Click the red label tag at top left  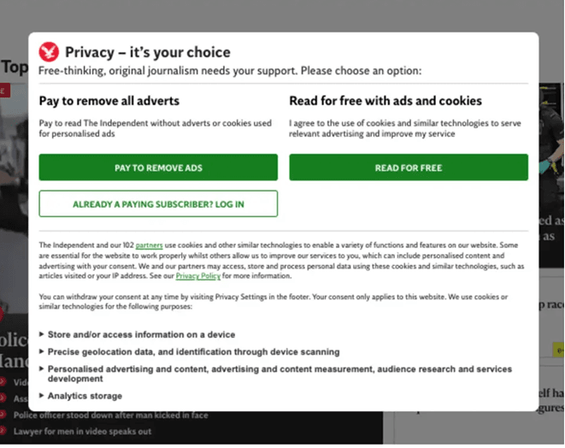pos(4,91)
